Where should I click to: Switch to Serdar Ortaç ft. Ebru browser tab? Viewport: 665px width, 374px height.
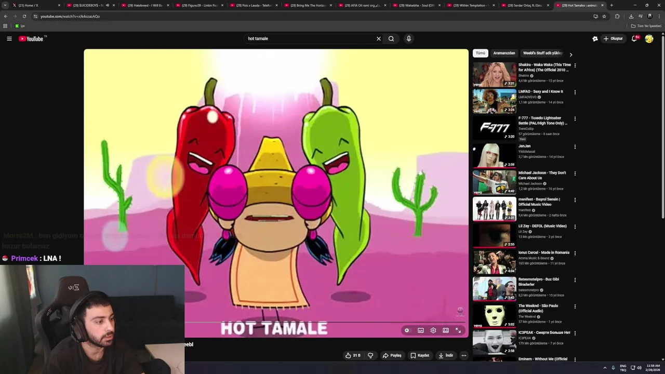point(525,5)
